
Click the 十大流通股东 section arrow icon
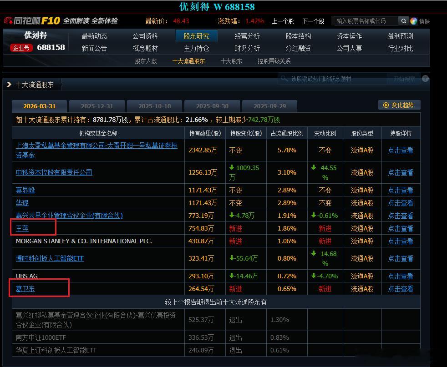pyautogui.click(x=9, y=84)
